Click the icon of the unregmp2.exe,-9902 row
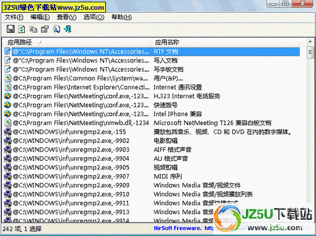The height and width of the screenshot is (236, 316). (8, 141)
